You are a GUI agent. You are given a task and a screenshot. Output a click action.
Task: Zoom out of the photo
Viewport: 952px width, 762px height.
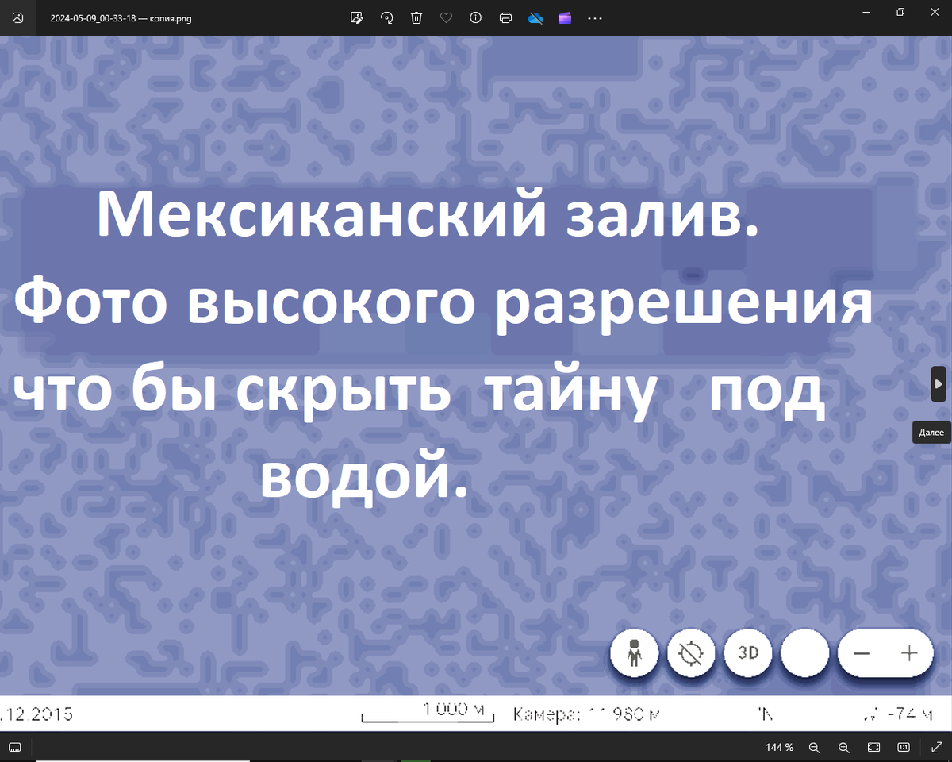coord(814,747)
